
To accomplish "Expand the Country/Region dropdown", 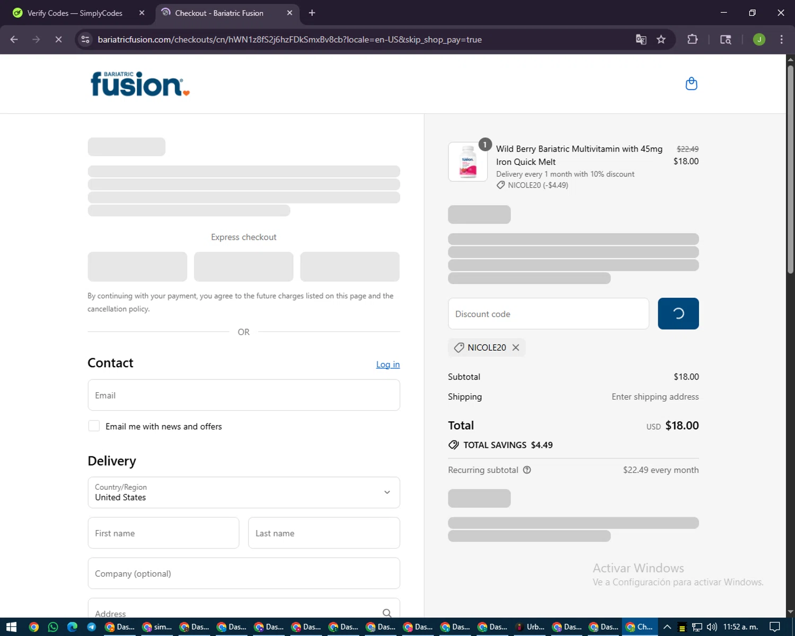I will [244, 492].
